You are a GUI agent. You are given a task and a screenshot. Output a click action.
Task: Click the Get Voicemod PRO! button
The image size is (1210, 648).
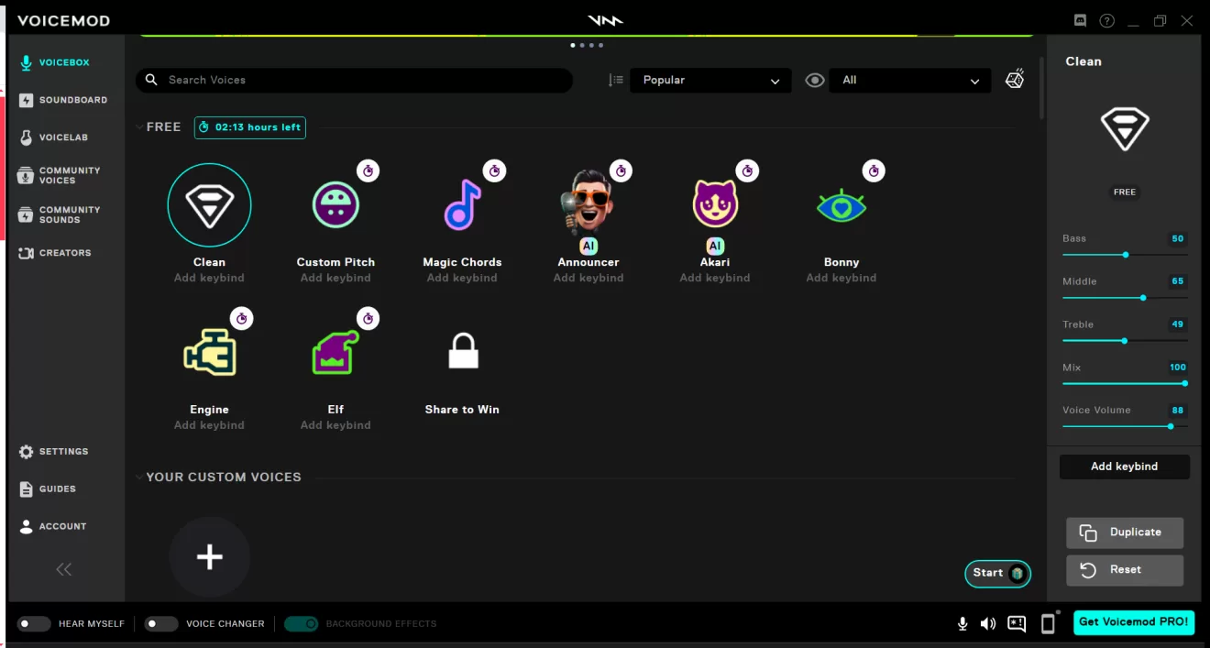point(1134,622)
